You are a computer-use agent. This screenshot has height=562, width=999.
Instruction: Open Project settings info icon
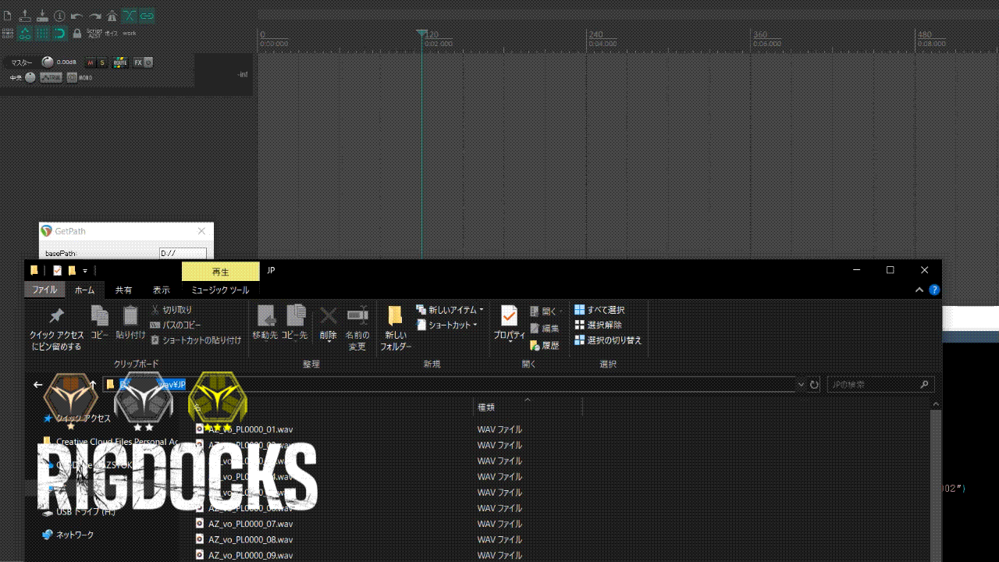point(59,16)
